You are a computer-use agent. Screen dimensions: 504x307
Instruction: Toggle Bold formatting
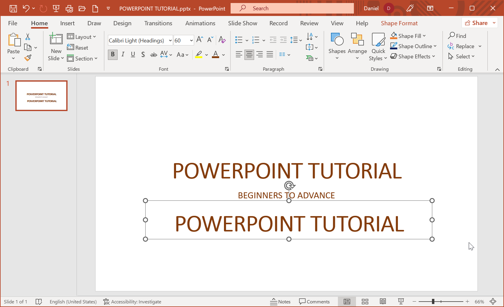coord(113,54)
